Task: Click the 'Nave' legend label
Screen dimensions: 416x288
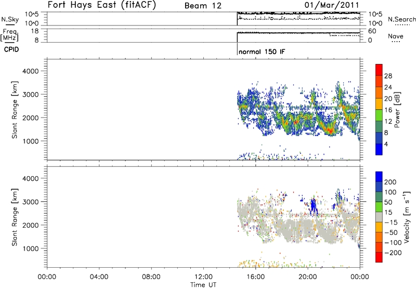Action: point(396,36)
